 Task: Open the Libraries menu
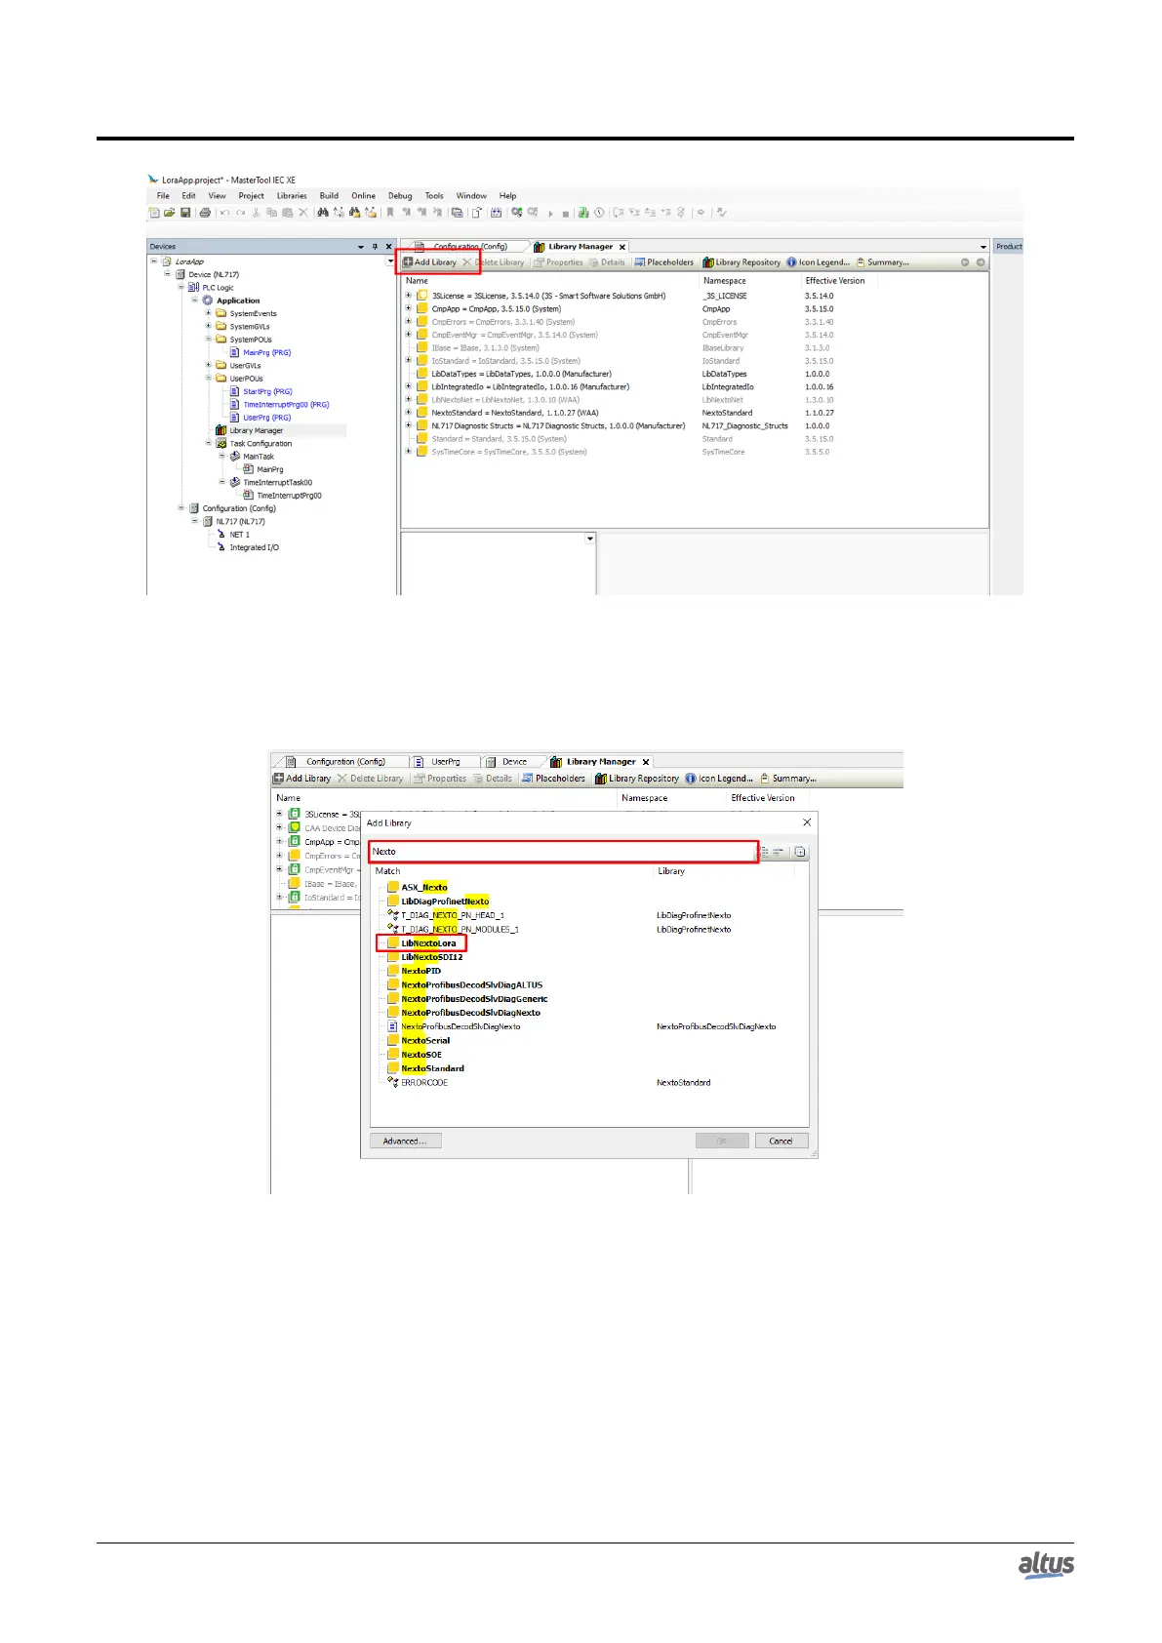click(292, 195)
